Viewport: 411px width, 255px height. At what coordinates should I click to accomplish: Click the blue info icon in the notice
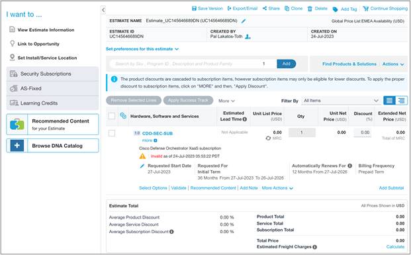point(114,79)
